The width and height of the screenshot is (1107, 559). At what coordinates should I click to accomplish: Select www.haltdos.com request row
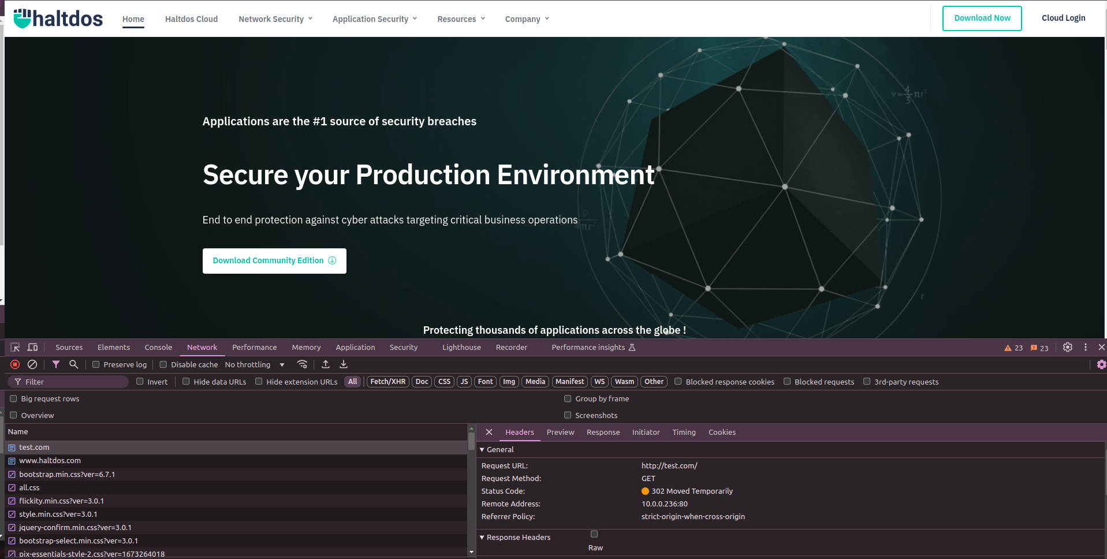coord(236,461)
